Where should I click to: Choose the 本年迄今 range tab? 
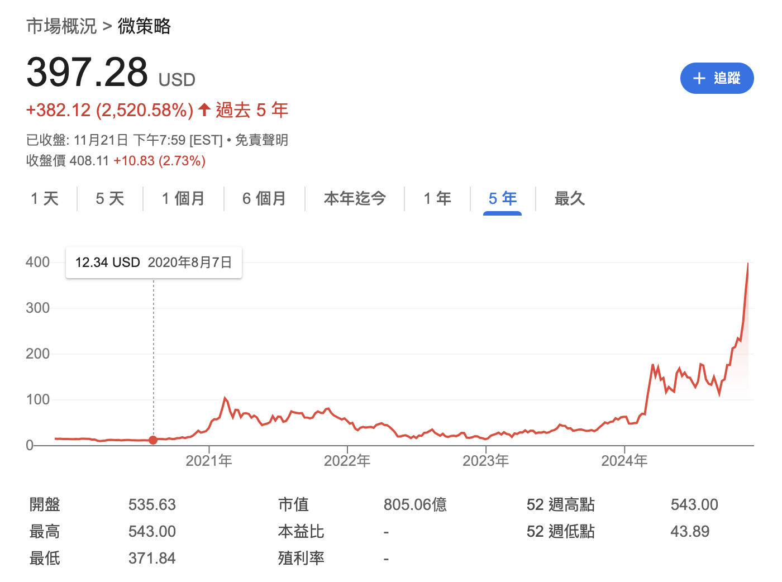355,198
